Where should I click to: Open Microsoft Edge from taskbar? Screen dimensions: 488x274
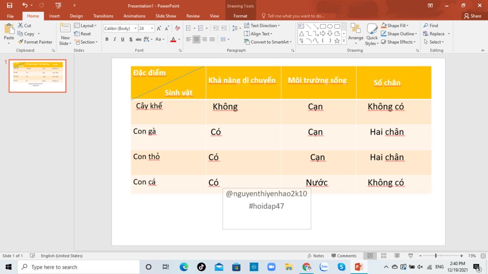184,267
